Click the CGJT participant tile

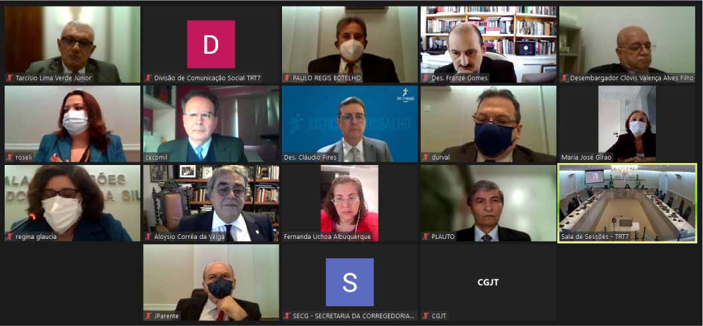coord(488,282)
